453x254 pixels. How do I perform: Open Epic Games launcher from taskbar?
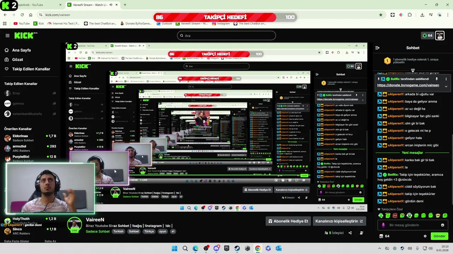click(x=226, y=248)
